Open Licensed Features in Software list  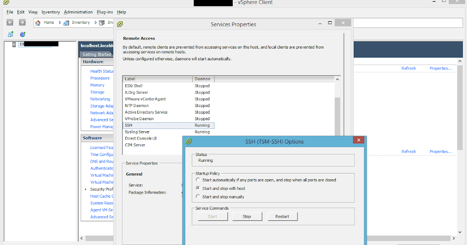point(102,148)
